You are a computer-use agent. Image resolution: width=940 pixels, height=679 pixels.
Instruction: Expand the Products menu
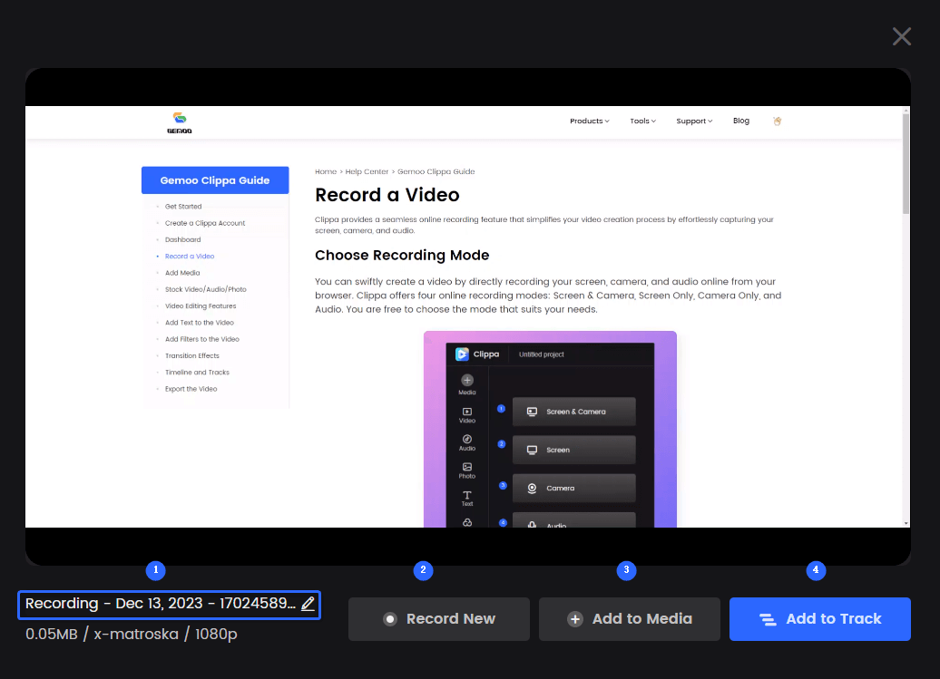pos(589,121)
